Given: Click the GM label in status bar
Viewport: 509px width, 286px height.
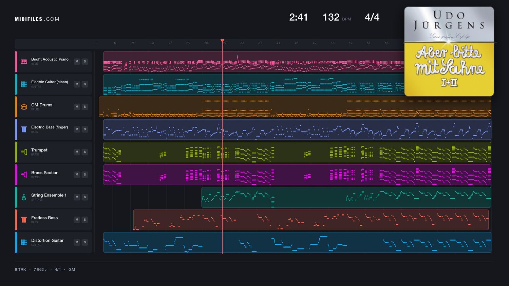Looking at the screenshot, I should pos(72,270).
